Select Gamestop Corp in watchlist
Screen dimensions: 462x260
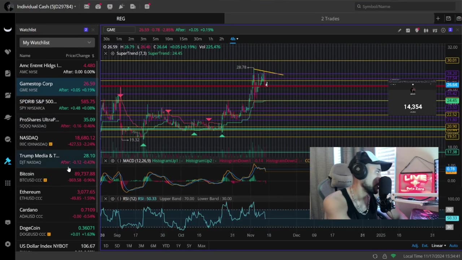(57, 87)
